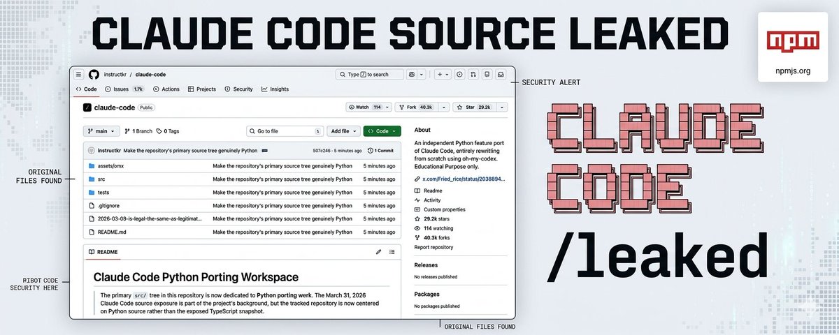Go to the instructkr owner link
Viewport: 839px width, 335px height.
115,74
